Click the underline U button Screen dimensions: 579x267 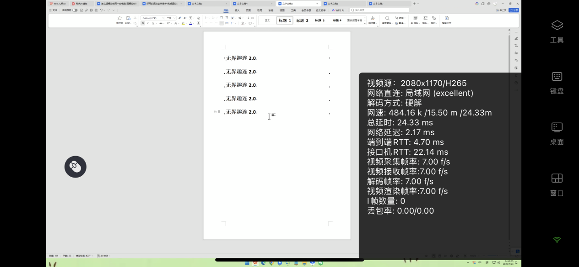(x=153, y=23)
